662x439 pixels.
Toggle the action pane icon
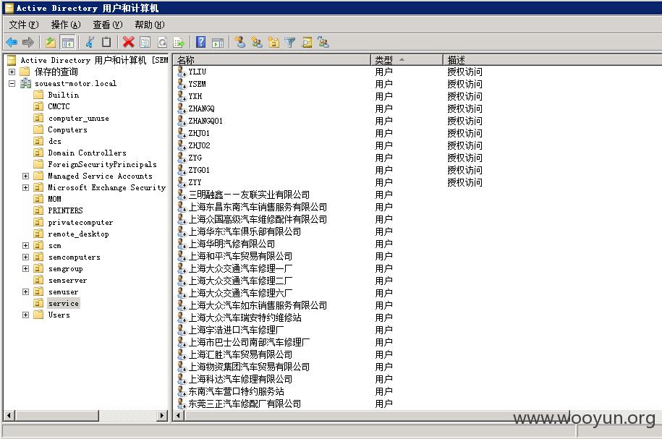tap(218, 42)
